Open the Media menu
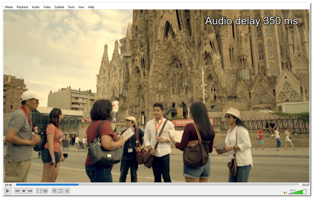 pyautogui.click(x=9, y=7)
